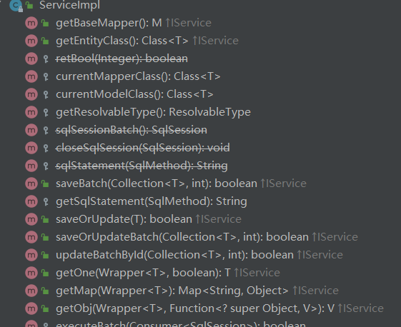Click the public lock icon beside getEntityClass
This screenshot has width=401, height=327.
(x=45, y=41)
